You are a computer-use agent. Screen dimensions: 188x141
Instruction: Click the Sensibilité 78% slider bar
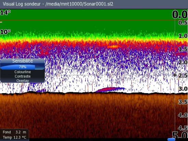(x=23, y=67)
